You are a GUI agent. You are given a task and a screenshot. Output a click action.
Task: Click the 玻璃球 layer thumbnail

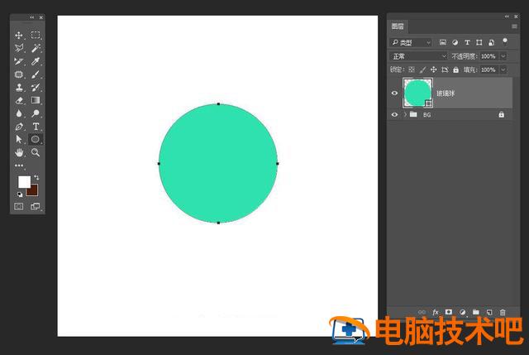click(417, 93)
